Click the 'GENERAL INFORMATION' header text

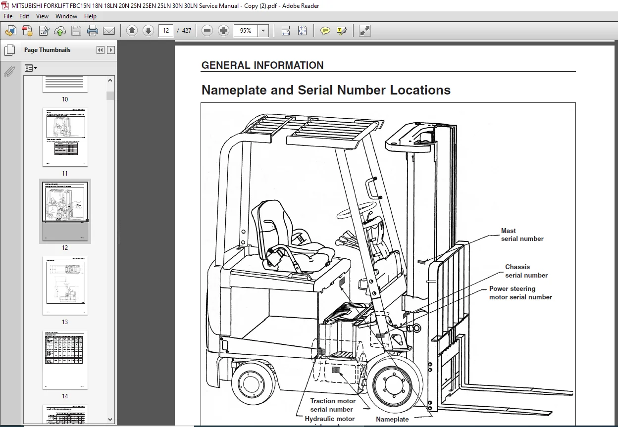click(x=262, y=65)
